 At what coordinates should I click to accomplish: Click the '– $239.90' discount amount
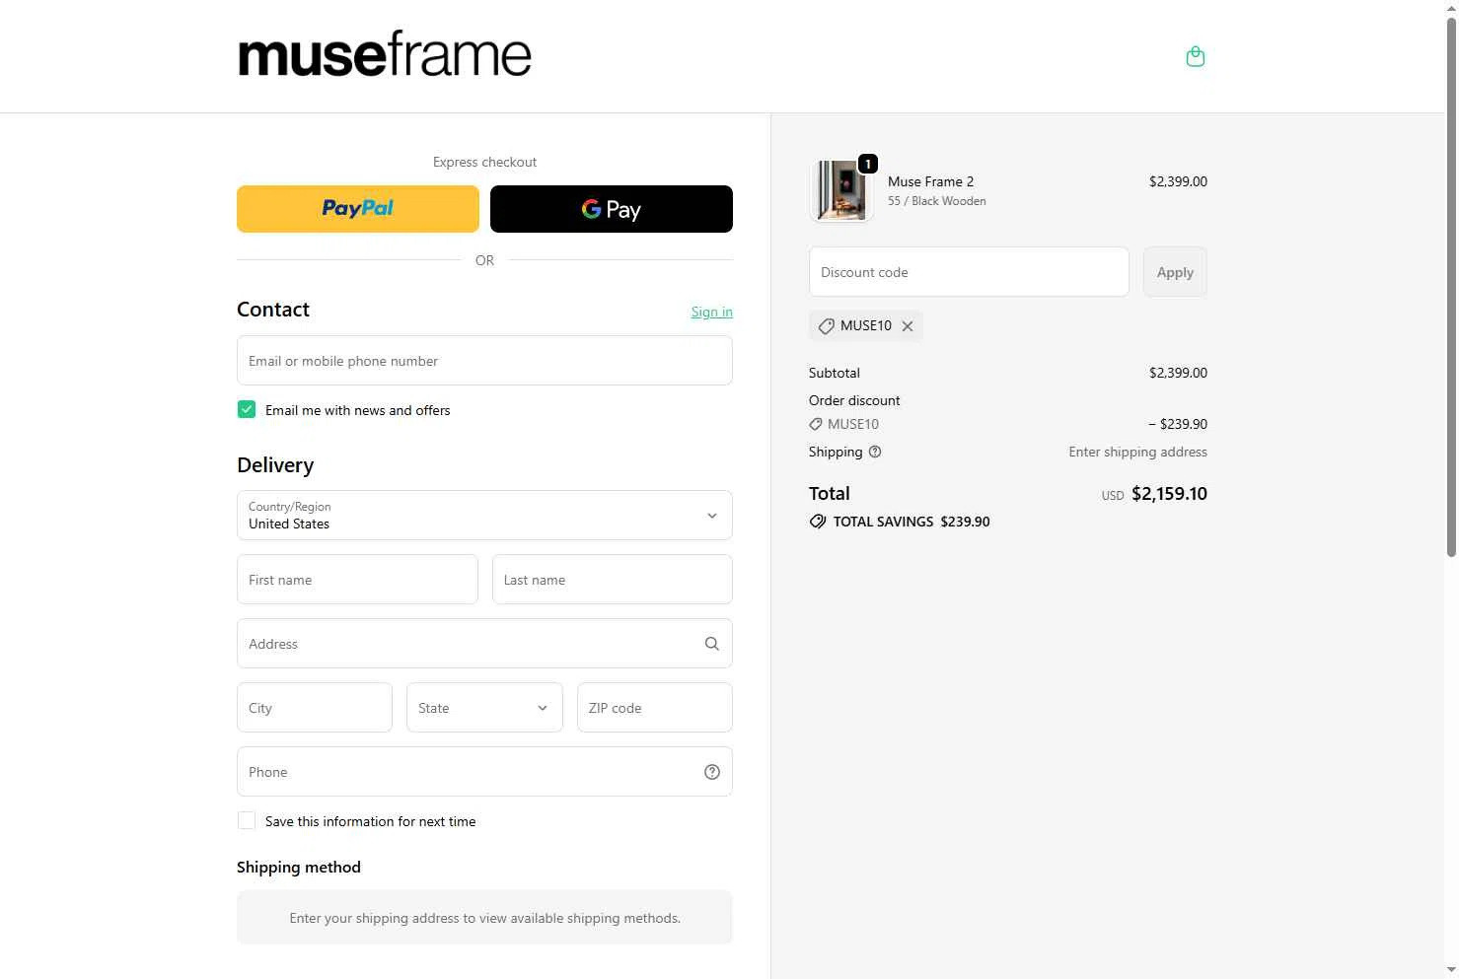(x=1178, y=424)
